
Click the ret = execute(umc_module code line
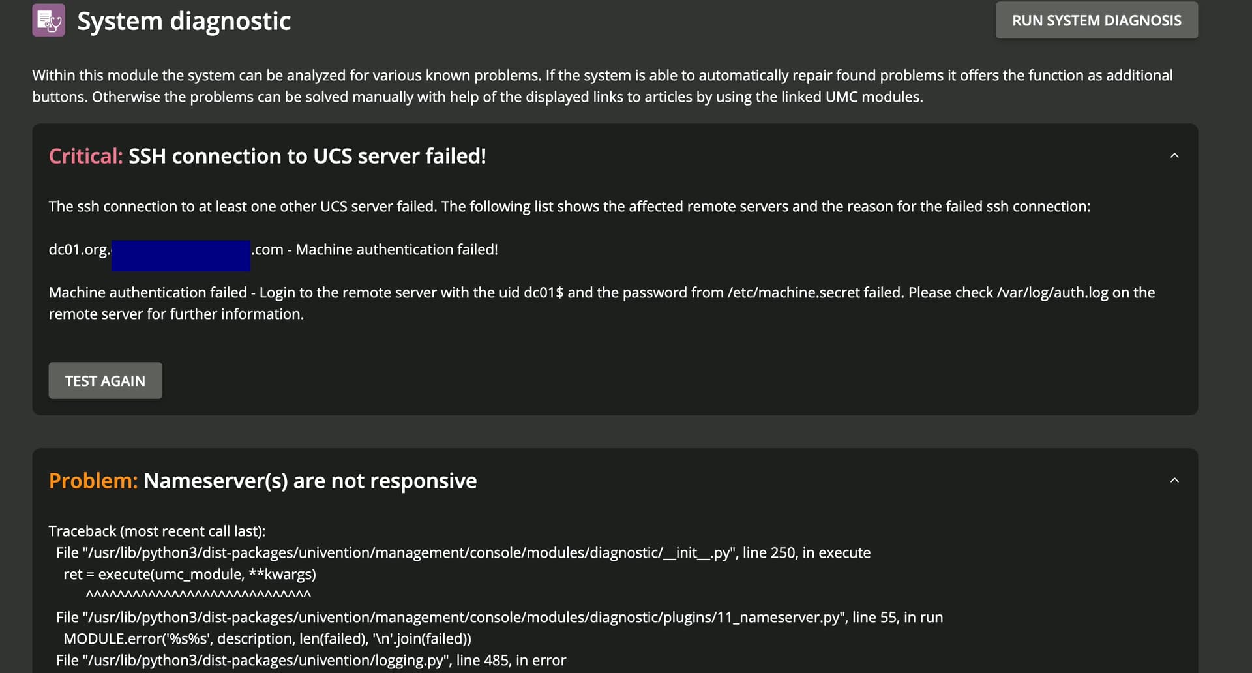click(190, 575)
